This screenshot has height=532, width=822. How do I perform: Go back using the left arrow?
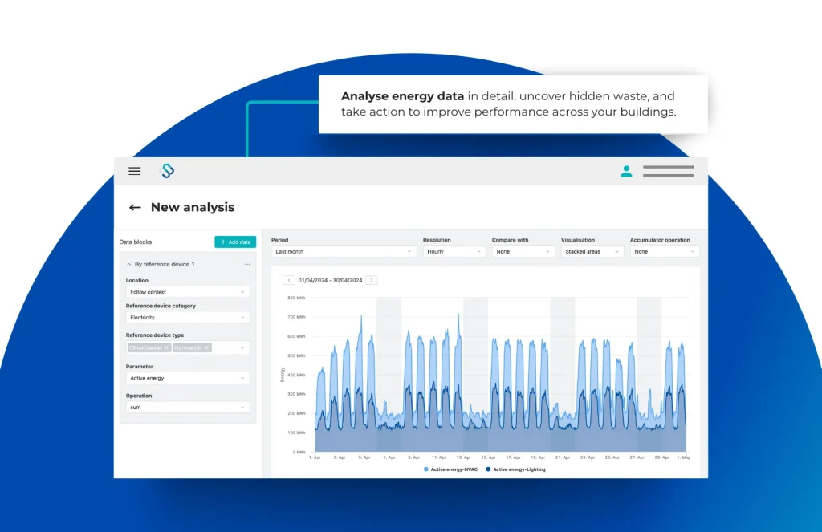tap(135, 207)
